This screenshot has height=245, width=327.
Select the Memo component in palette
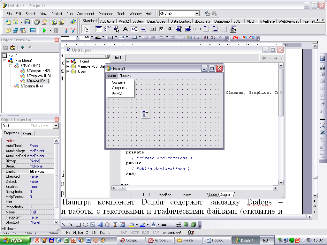(x=143, y=29)
